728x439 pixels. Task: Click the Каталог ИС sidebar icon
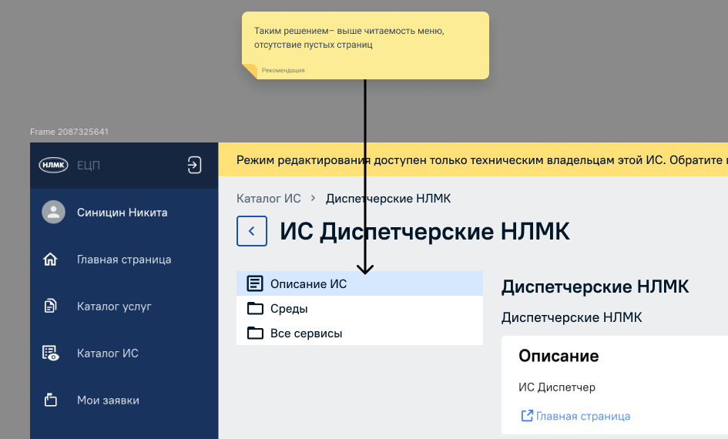[51, 354]
